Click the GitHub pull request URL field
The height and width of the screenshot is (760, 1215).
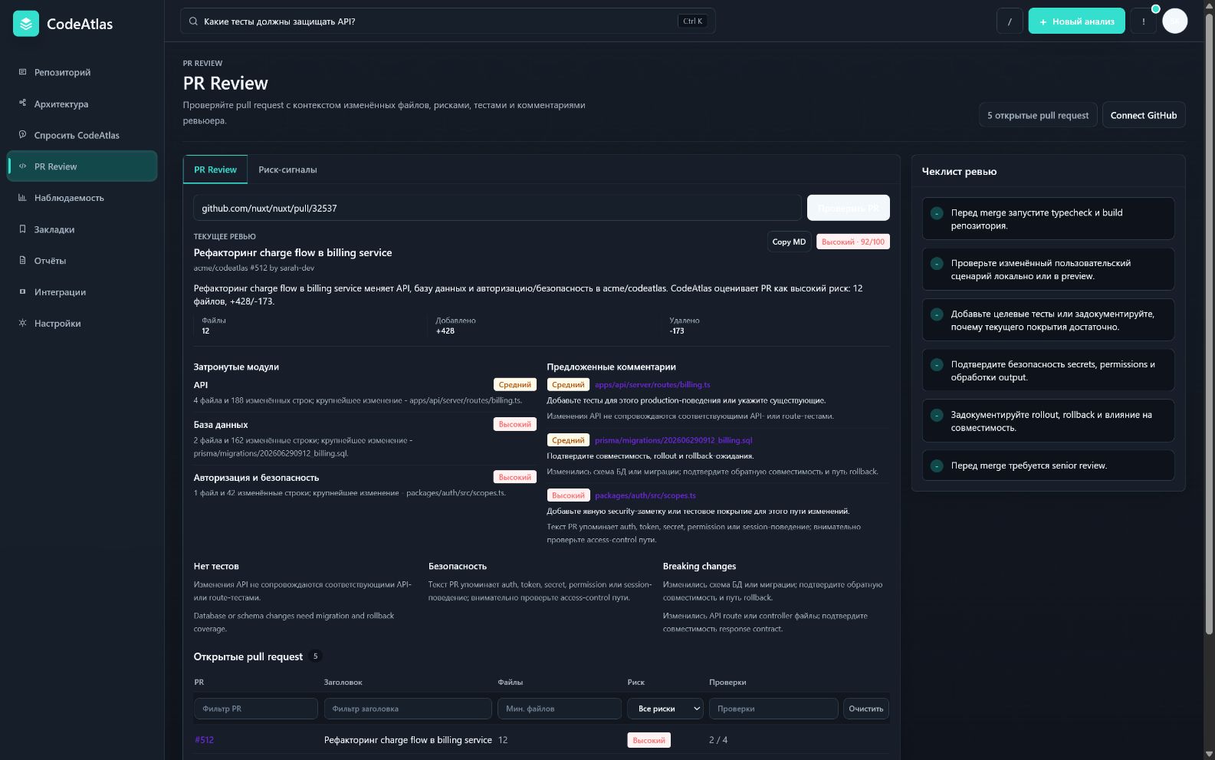tap(497, 208)
